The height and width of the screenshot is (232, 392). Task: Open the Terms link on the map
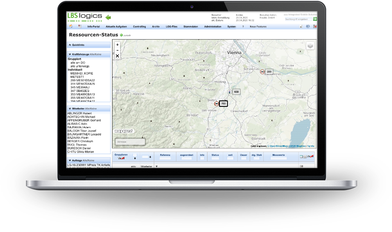tap(311, 146)
